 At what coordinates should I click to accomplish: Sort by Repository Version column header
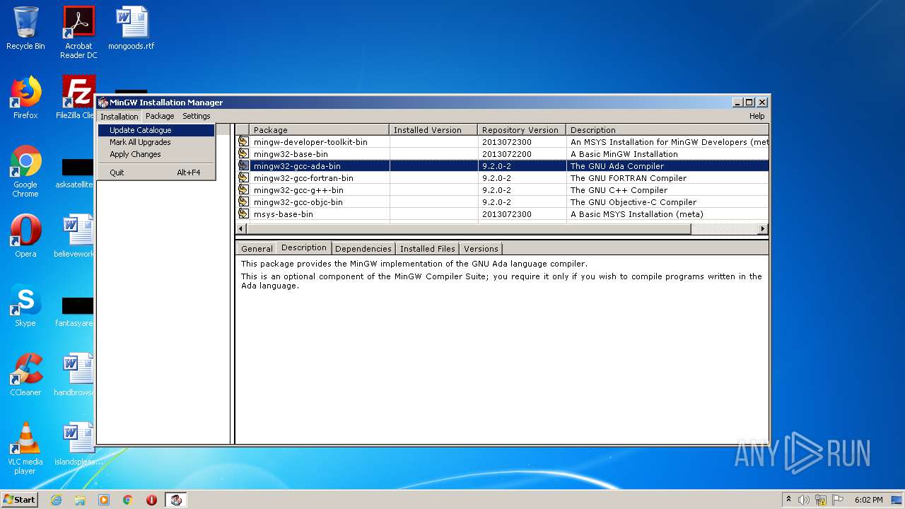point(522,130)
